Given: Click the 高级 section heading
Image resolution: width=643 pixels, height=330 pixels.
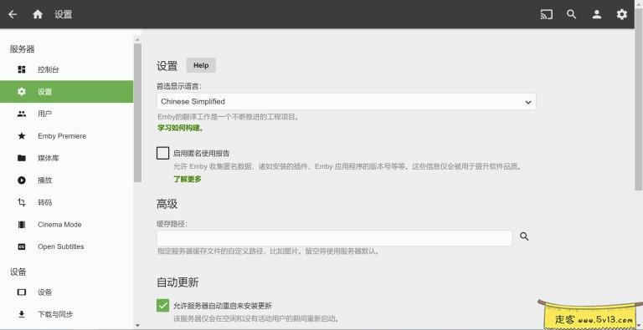Looking at the screenshot, I should pos(167,204).
